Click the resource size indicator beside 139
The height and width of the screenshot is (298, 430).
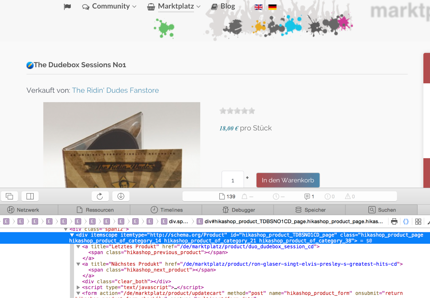click(247, 196)
